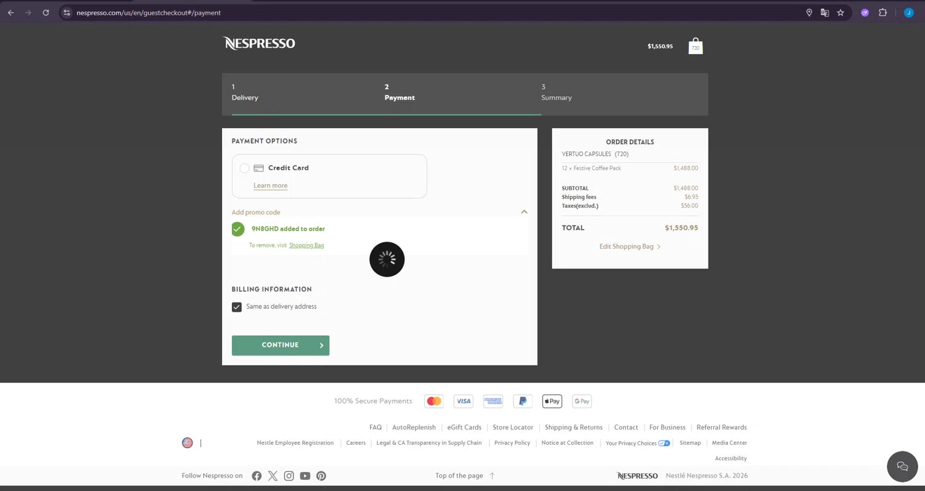Click the credit card icon beside Credit Card

click(x=259, y=168)
